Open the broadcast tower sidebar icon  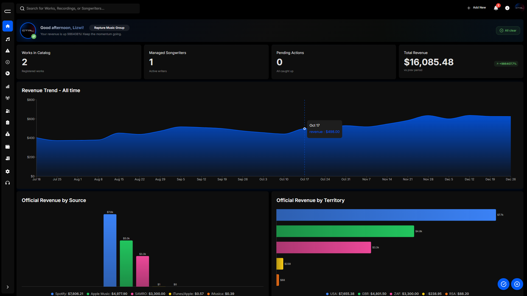coord(8,98)
